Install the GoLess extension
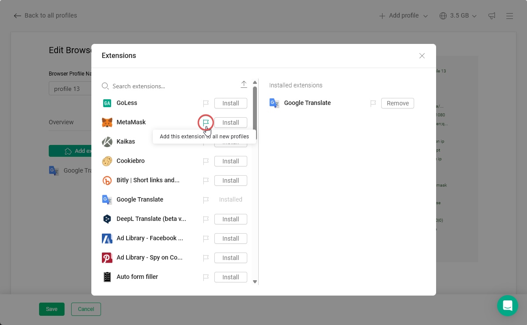This screenshot has height=325, width=527. tap(231, 103)
